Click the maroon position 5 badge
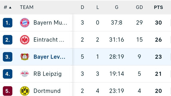This screenshot has width=171, height=96. (7, 91)
